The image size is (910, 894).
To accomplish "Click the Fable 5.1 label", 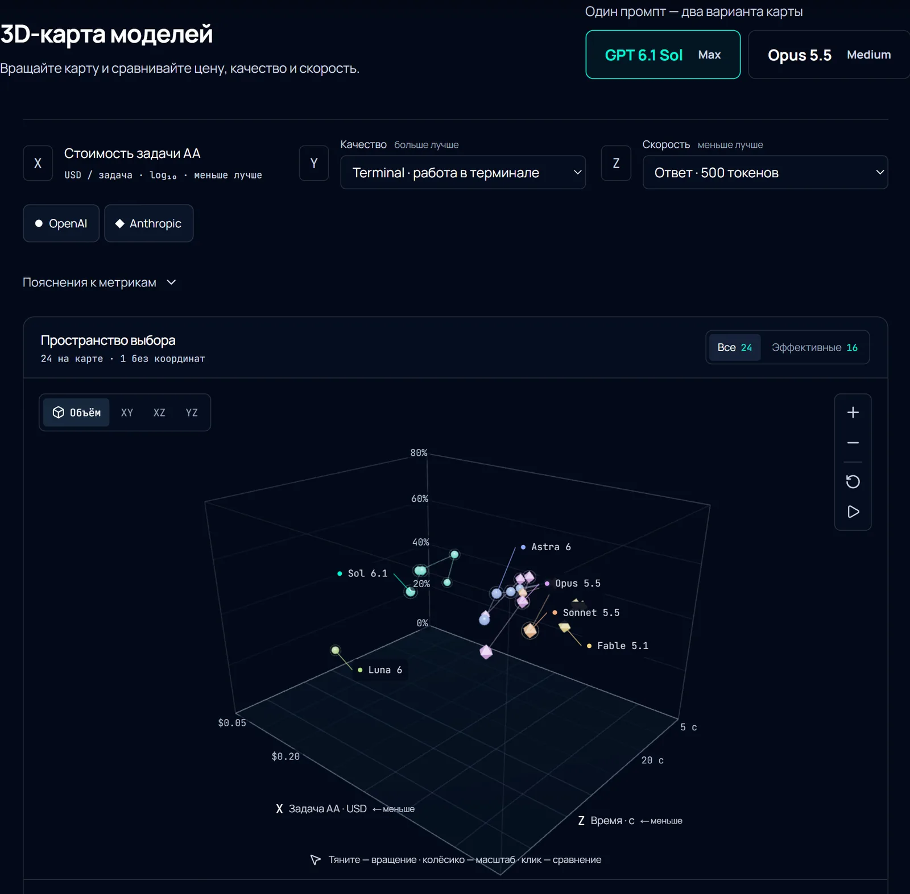I will 618,646.
